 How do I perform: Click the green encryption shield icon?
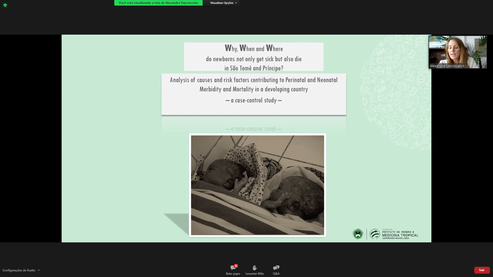(5, 5)
